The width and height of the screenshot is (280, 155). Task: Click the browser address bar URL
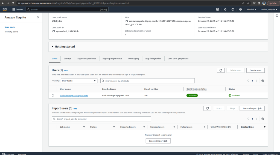pyautogui.click(x=75, y=3)
